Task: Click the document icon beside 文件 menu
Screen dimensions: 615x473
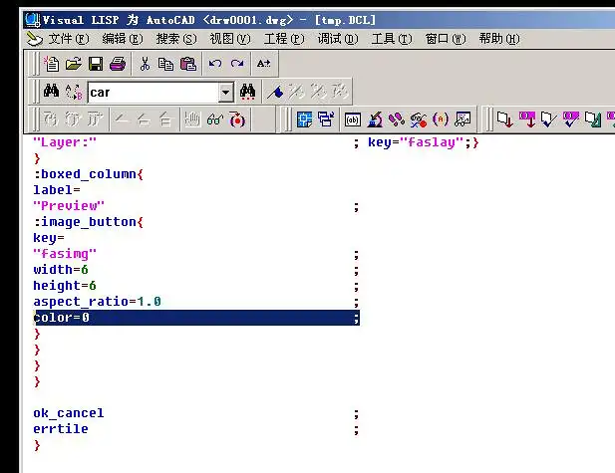Action: (x=34, y=39)
